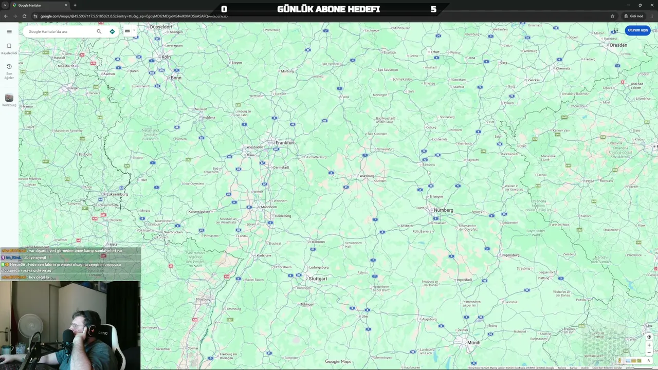658x370 pixels.
Task: Click the Erlangen city label
Action: (436, 196)
